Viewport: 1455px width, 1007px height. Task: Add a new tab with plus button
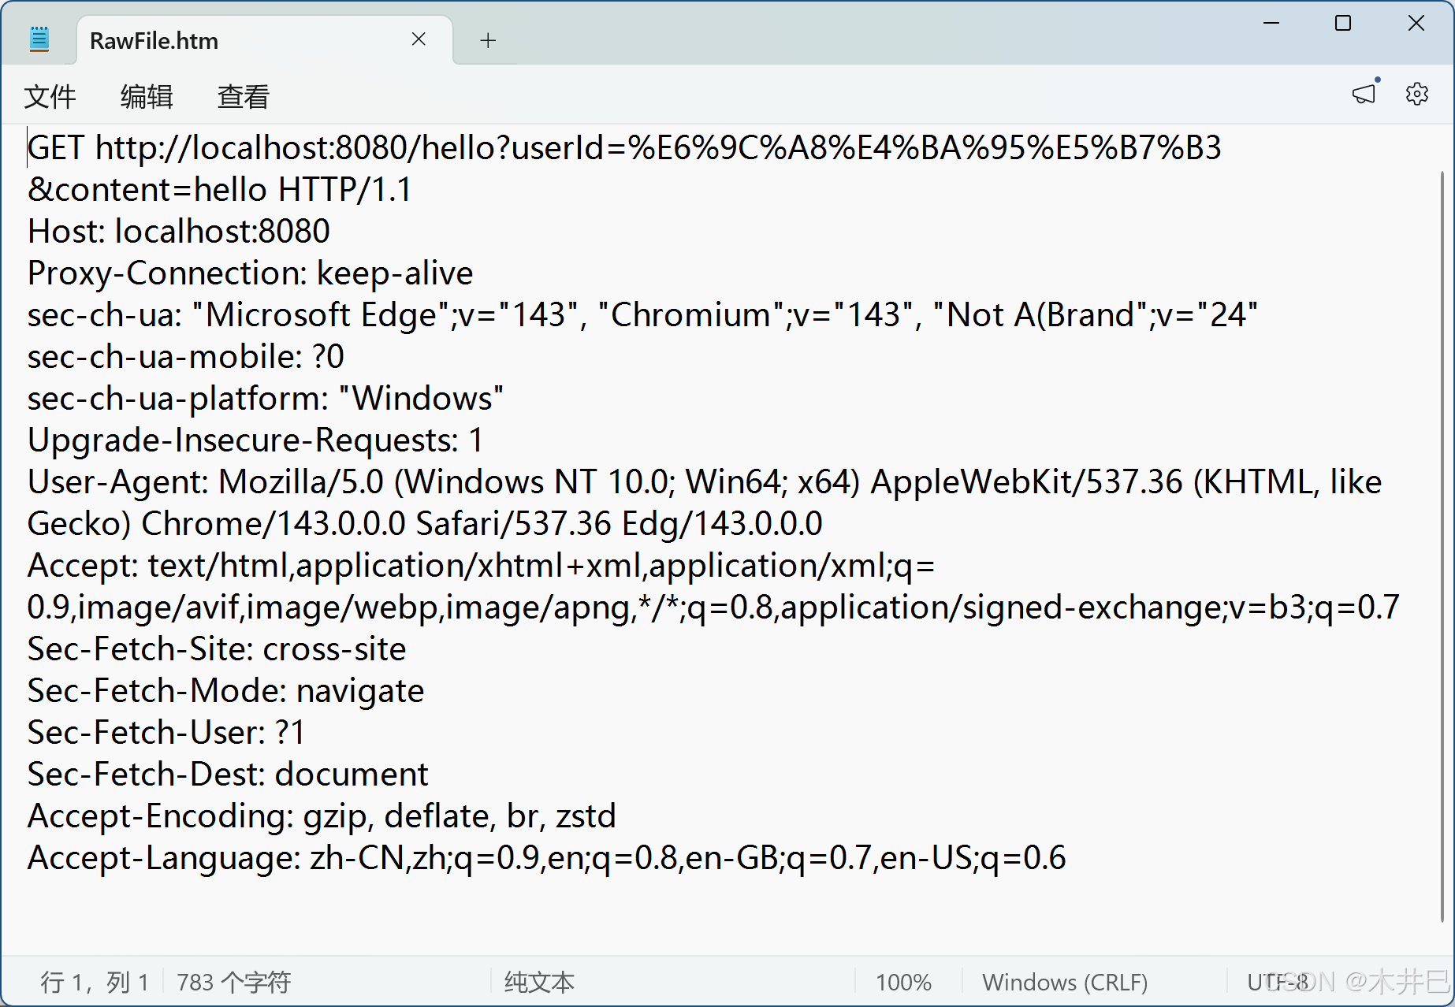coord(488,40)
